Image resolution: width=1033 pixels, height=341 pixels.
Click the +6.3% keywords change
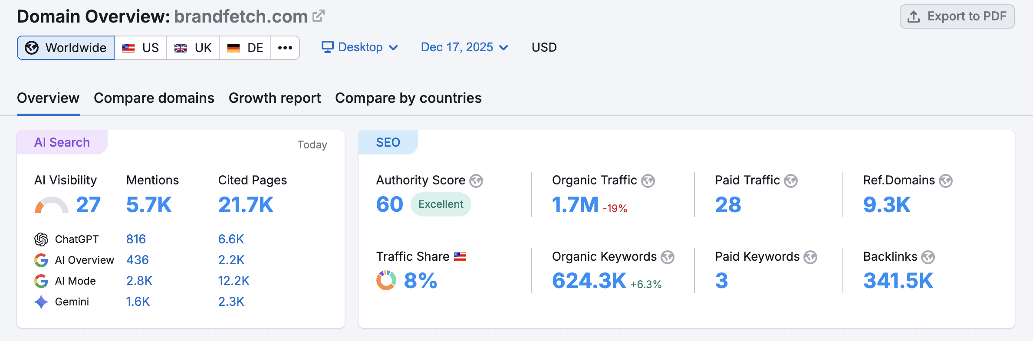click(x=646, y=285)
